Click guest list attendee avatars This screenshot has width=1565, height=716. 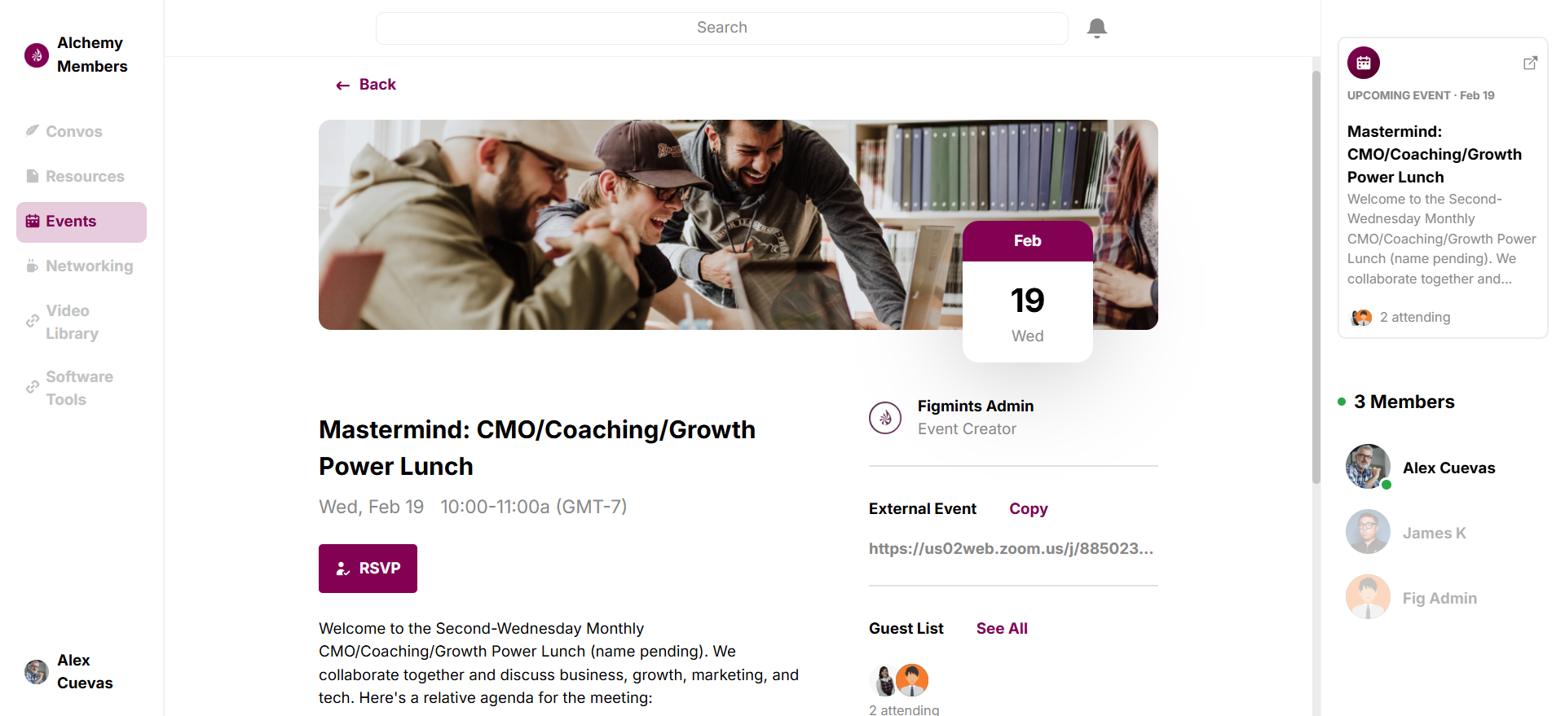[x=900, y=680]
